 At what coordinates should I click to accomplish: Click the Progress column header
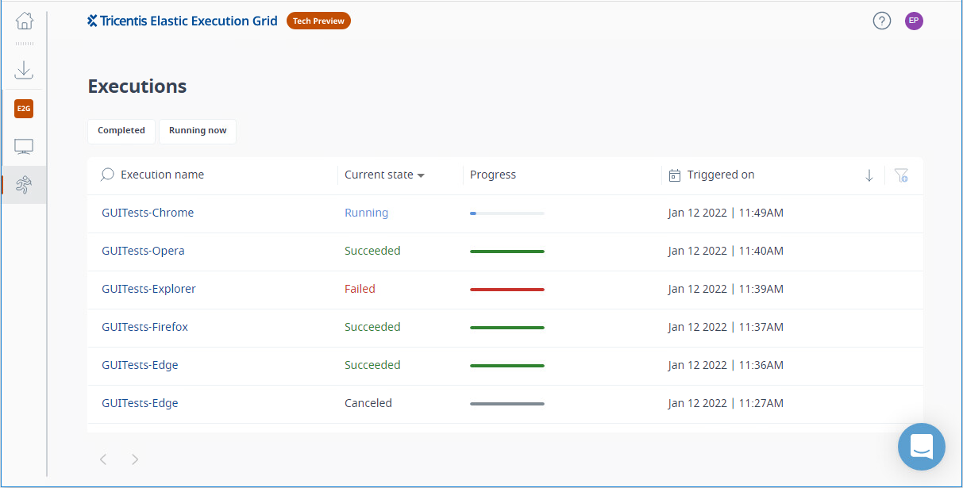493,175
